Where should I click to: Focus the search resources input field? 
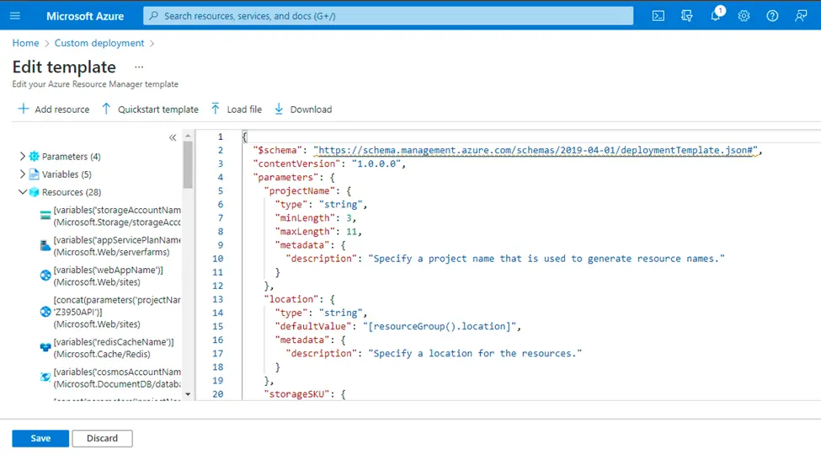pyautogui.click(x=388, y=16)
